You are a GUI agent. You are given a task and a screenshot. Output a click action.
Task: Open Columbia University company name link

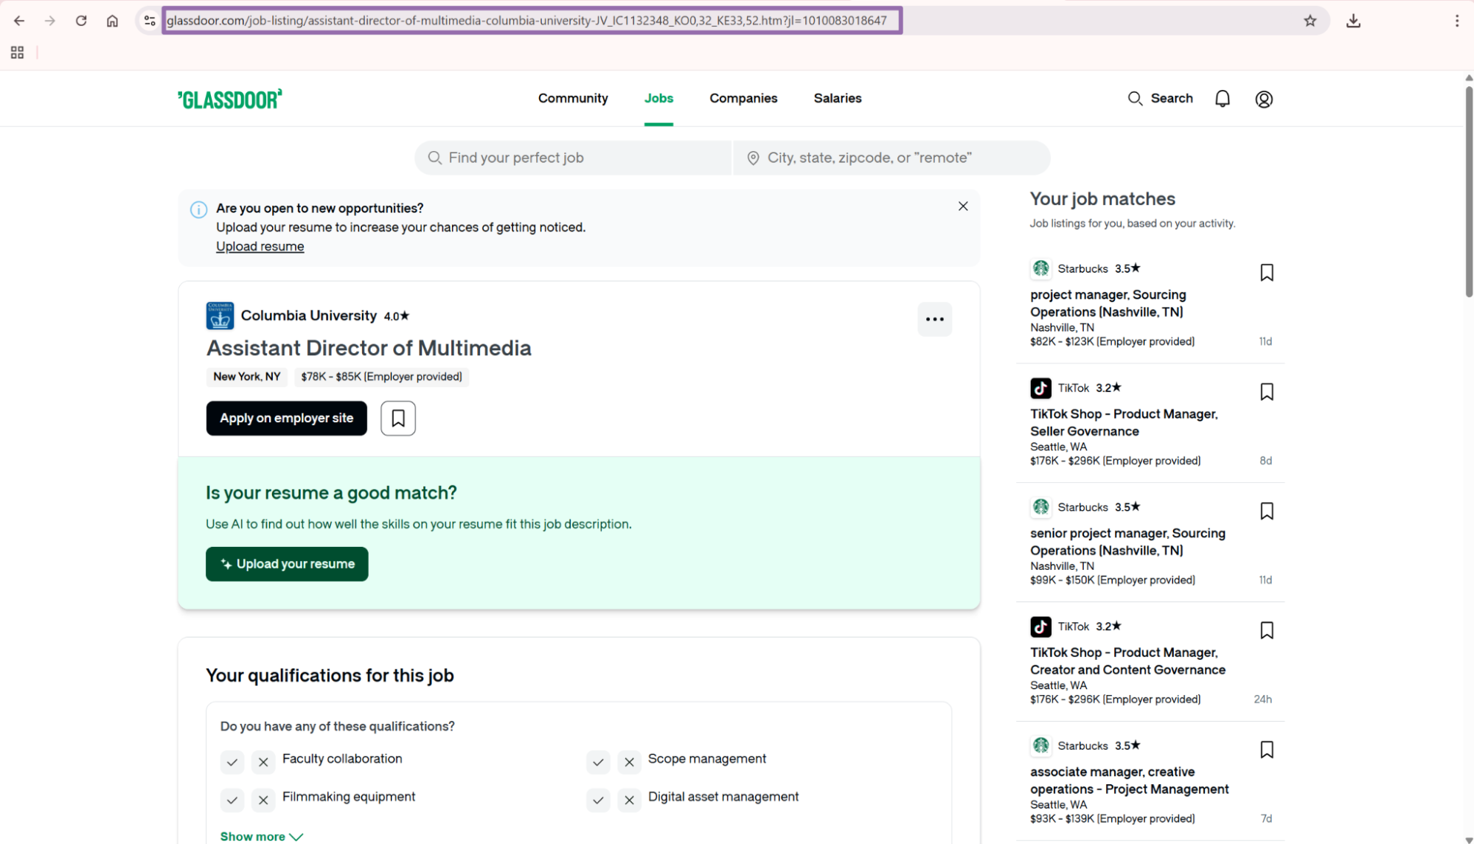308,315
